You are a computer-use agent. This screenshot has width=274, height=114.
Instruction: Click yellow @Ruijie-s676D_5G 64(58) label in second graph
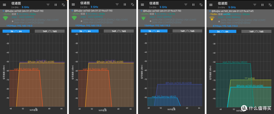[x=110, y=62]
